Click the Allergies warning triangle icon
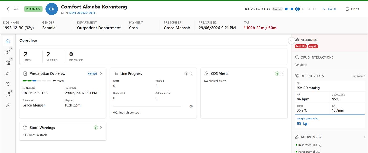The image size is (368, 153). 297,40
